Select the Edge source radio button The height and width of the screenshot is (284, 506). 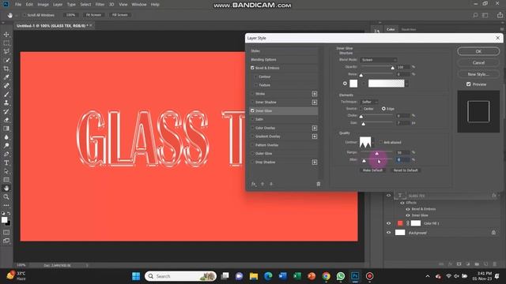(x=383, y=109)
